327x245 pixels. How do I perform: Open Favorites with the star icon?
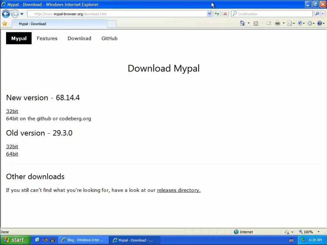click(x=4, y=24)
